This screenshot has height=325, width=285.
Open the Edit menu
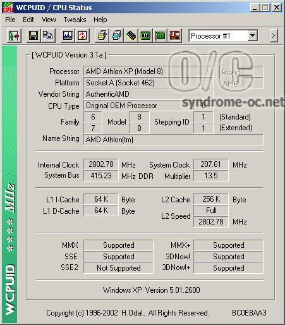[x=28, y=20]
